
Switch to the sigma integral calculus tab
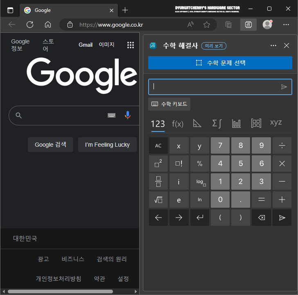217,123
